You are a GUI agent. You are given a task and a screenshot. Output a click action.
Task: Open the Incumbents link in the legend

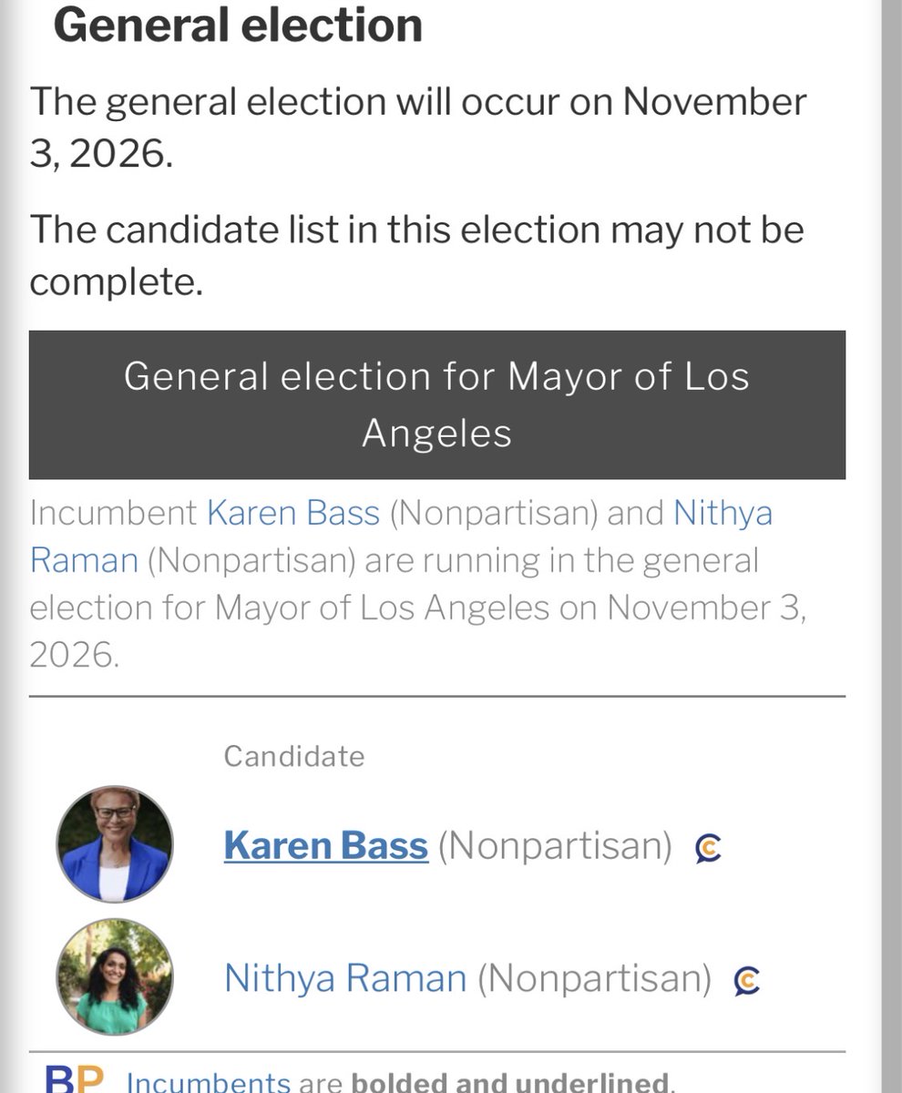pos(209,1081)
